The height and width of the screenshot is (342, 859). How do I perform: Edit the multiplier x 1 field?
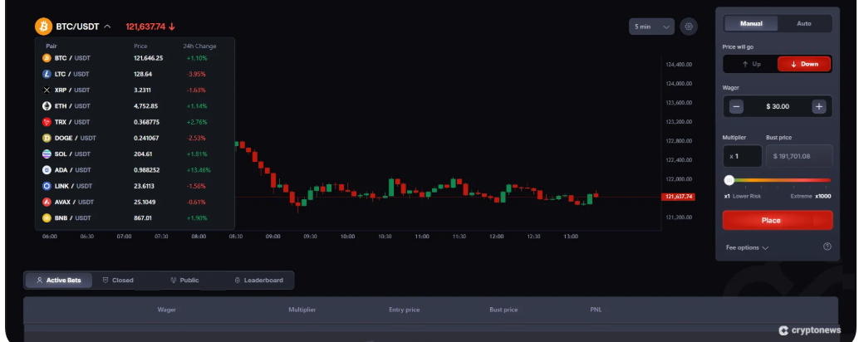coord(743,156)
